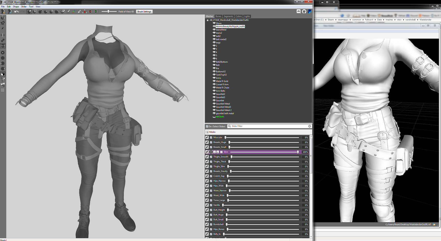Image resolution: width=441 pixels, height=241 pixels.
Task: Click the wardrobe8 folder in Explorer path
Action: 410,20
